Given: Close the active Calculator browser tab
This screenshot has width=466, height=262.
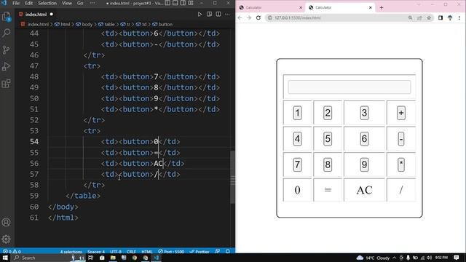Looking at the screenshot, I should point(371,7).
